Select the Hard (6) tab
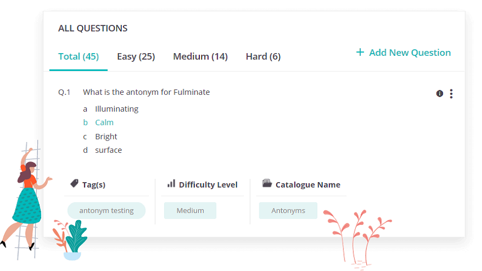Screen dimensions: 482x271 pyautogui.click(x=263, y=56)
